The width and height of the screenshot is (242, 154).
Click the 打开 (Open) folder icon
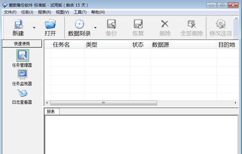[50, 24]
